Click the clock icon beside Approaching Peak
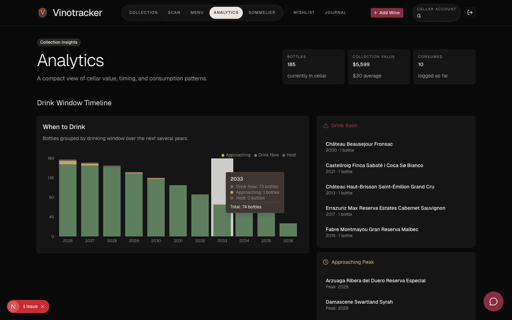 tap(326, 262)
